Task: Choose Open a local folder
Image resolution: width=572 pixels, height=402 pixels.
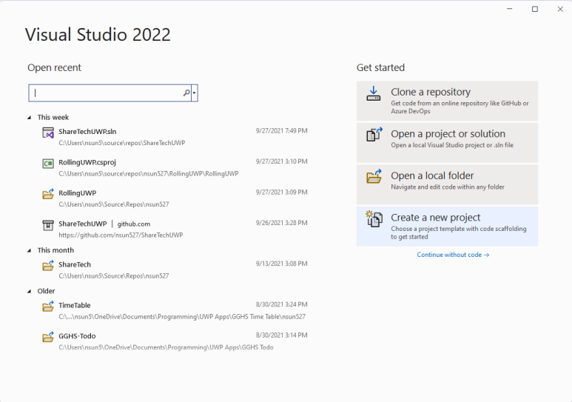Action: (x=447, y=184)
